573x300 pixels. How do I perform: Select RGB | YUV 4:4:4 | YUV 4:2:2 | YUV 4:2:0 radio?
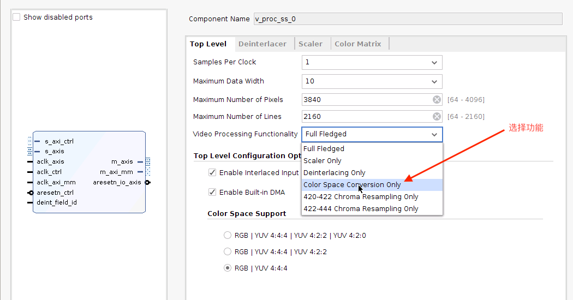click(228, 236)
